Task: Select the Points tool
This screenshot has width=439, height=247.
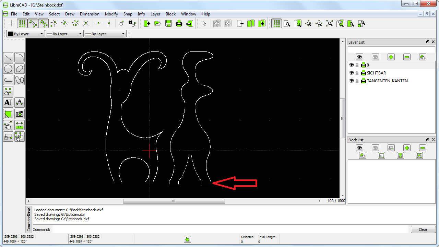Action: [8, 91]
